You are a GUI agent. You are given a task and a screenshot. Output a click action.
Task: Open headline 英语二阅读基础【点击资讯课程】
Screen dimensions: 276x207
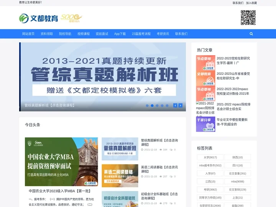[x=159, y=169]
